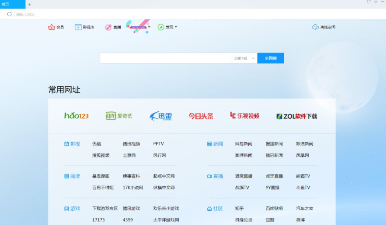This screenshot has height=225, width=386.
Task: Open the 乐视视频 logo shortcut
Action: 244,116
